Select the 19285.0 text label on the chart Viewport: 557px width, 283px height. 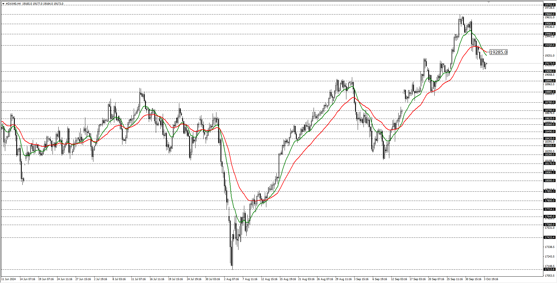click(x=498, y=52)
